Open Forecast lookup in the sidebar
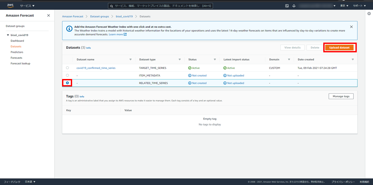Image resolution: width=373 pixels, height=185 pixels. coord(20,63)
